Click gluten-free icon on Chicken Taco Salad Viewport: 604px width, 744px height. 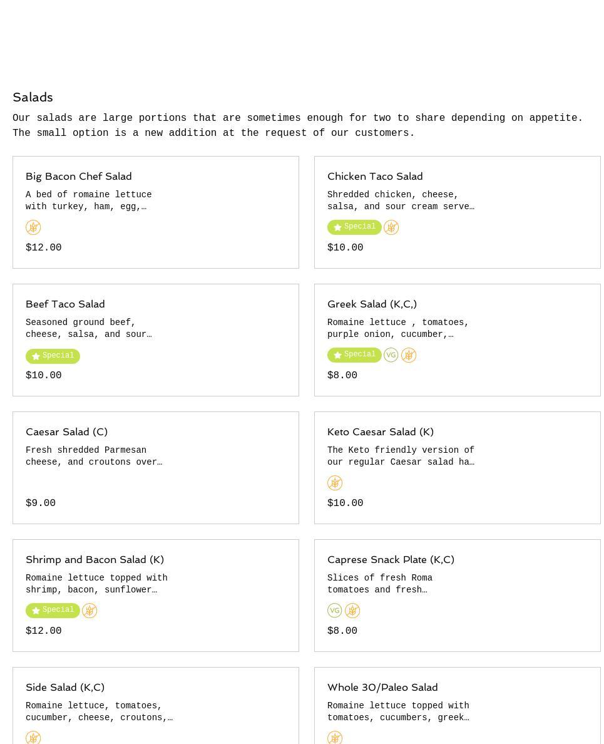pos(391,227)
